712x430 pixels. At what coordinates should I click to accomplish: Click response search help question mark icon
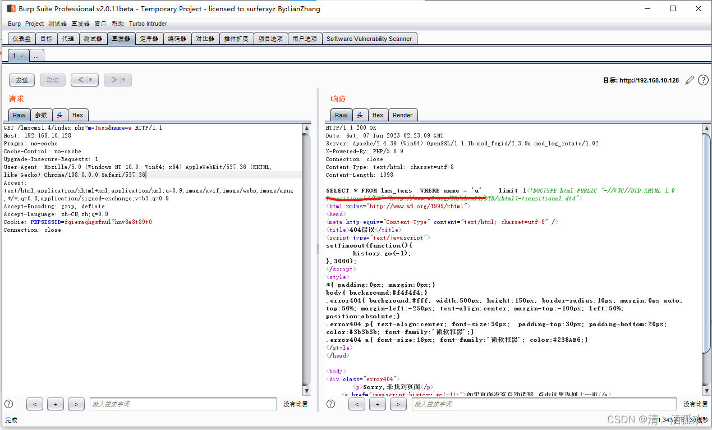(331, 404)
